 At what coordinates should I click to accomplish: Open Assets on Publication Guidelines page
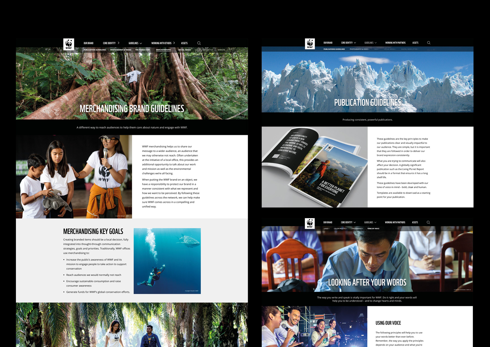[415, 43]
